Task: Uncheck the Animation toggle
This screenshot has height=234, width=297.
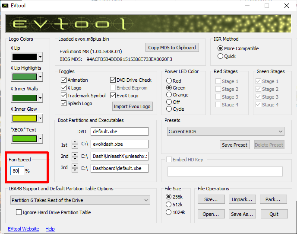Action: tap(74, 80)
